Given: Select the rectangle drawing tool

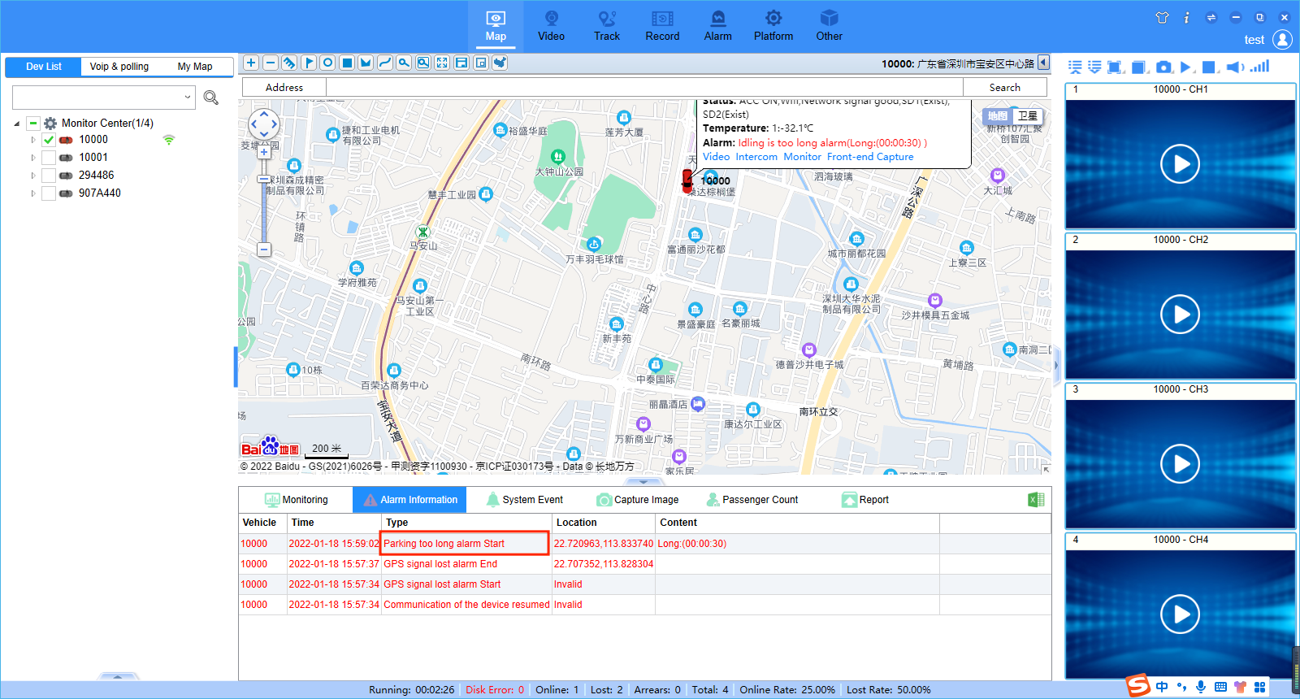Looking at the screenshot, I should 347,63.
